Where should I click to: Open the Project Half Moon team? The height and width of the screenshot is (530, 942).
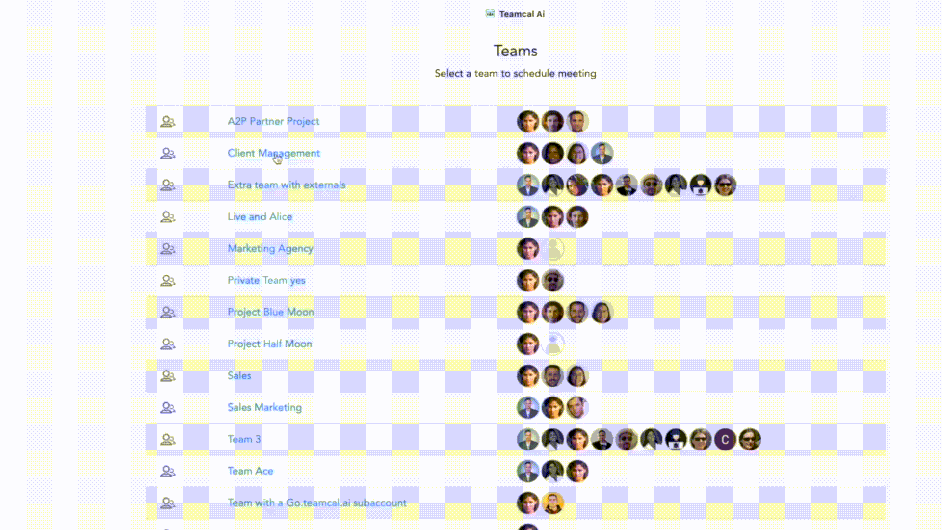pyautogui.click(x=269, y=344)
